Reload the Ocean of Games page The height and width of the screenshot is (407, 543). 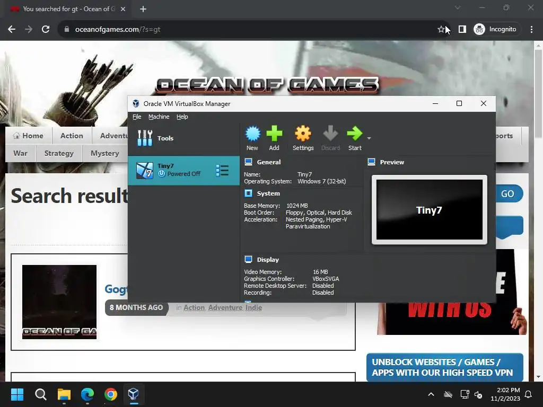click(46, 29)
